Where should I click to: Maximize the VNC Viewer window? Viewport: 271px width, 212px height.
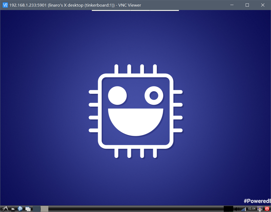pyautogui.click(x=247, y=5)
